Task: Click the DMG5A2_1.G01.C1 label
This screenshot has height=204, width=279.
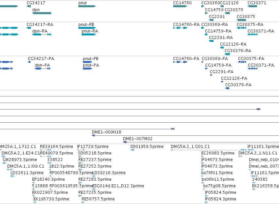Action: tap(190, 147)
